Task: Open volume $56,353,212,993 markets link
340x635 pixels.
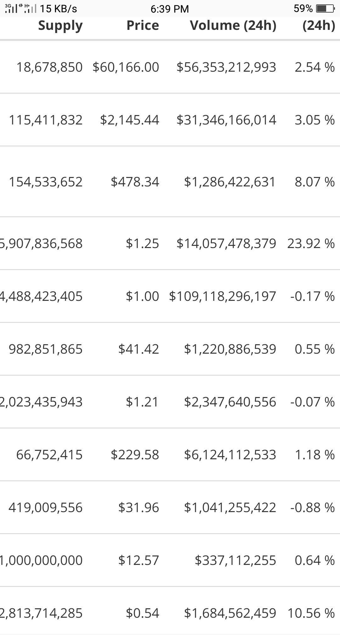Action: click(226, 67)
